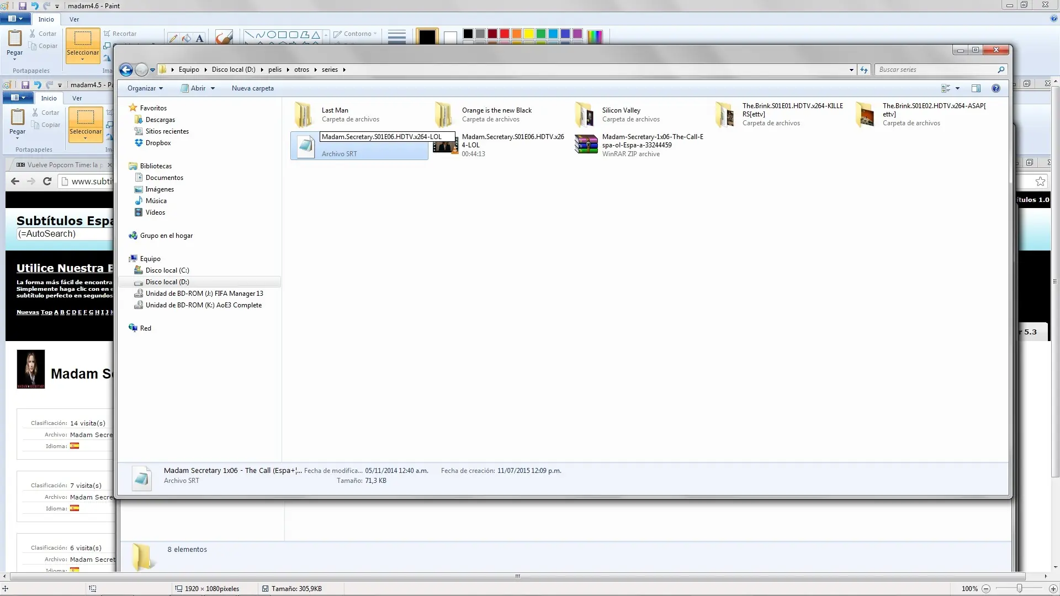Pick the red palette color in Paint

tap(505, 34)
